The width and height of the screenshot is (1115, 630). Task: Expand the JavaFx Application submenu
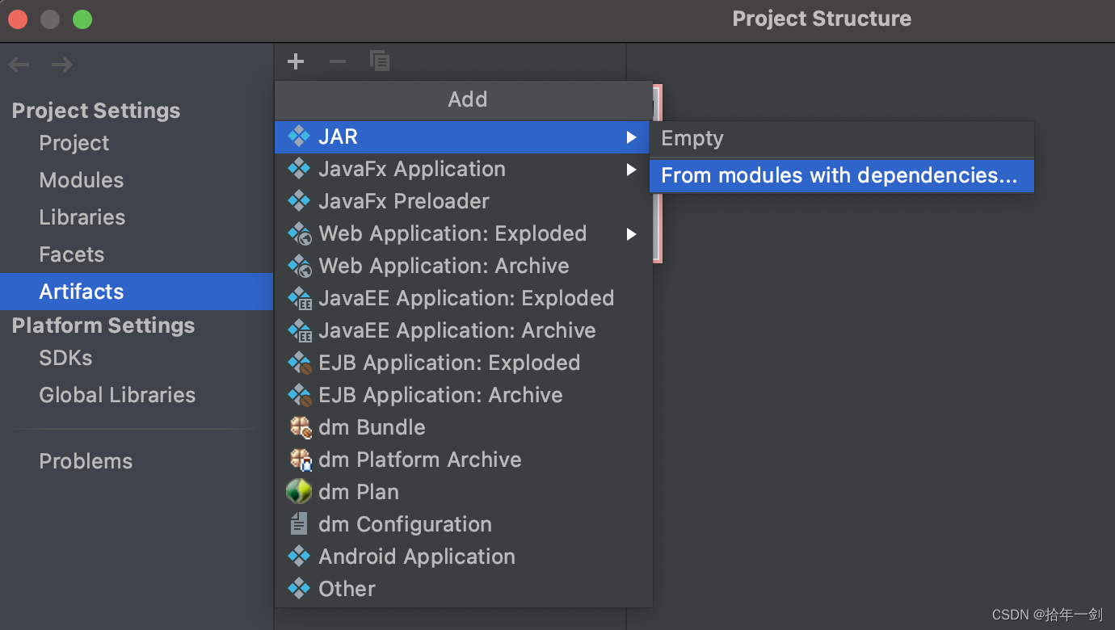(x=633, y=169)
